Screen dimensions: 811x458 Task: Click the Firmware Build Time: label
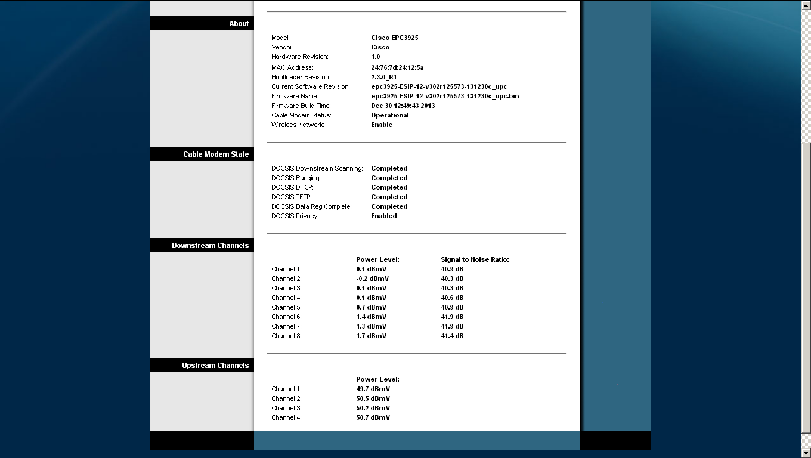point(301,106)
